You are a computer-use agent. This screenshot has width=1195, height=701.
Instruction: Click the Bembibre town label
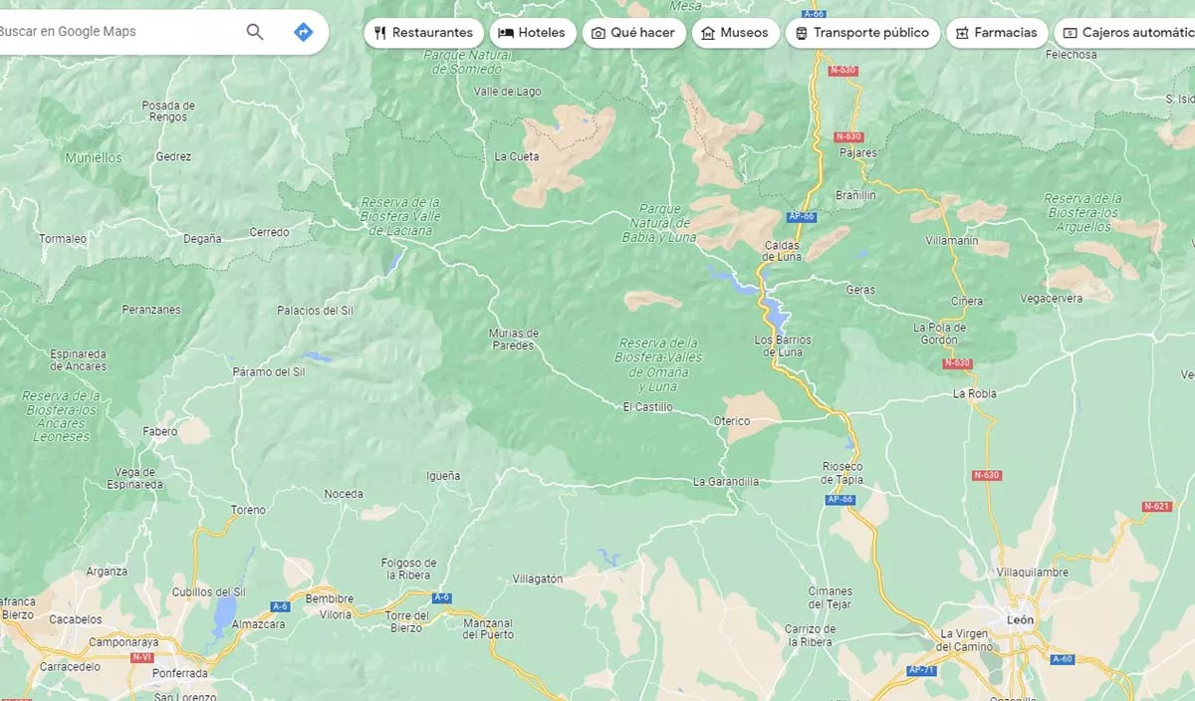pyautogui.click(x=330, y=599)
